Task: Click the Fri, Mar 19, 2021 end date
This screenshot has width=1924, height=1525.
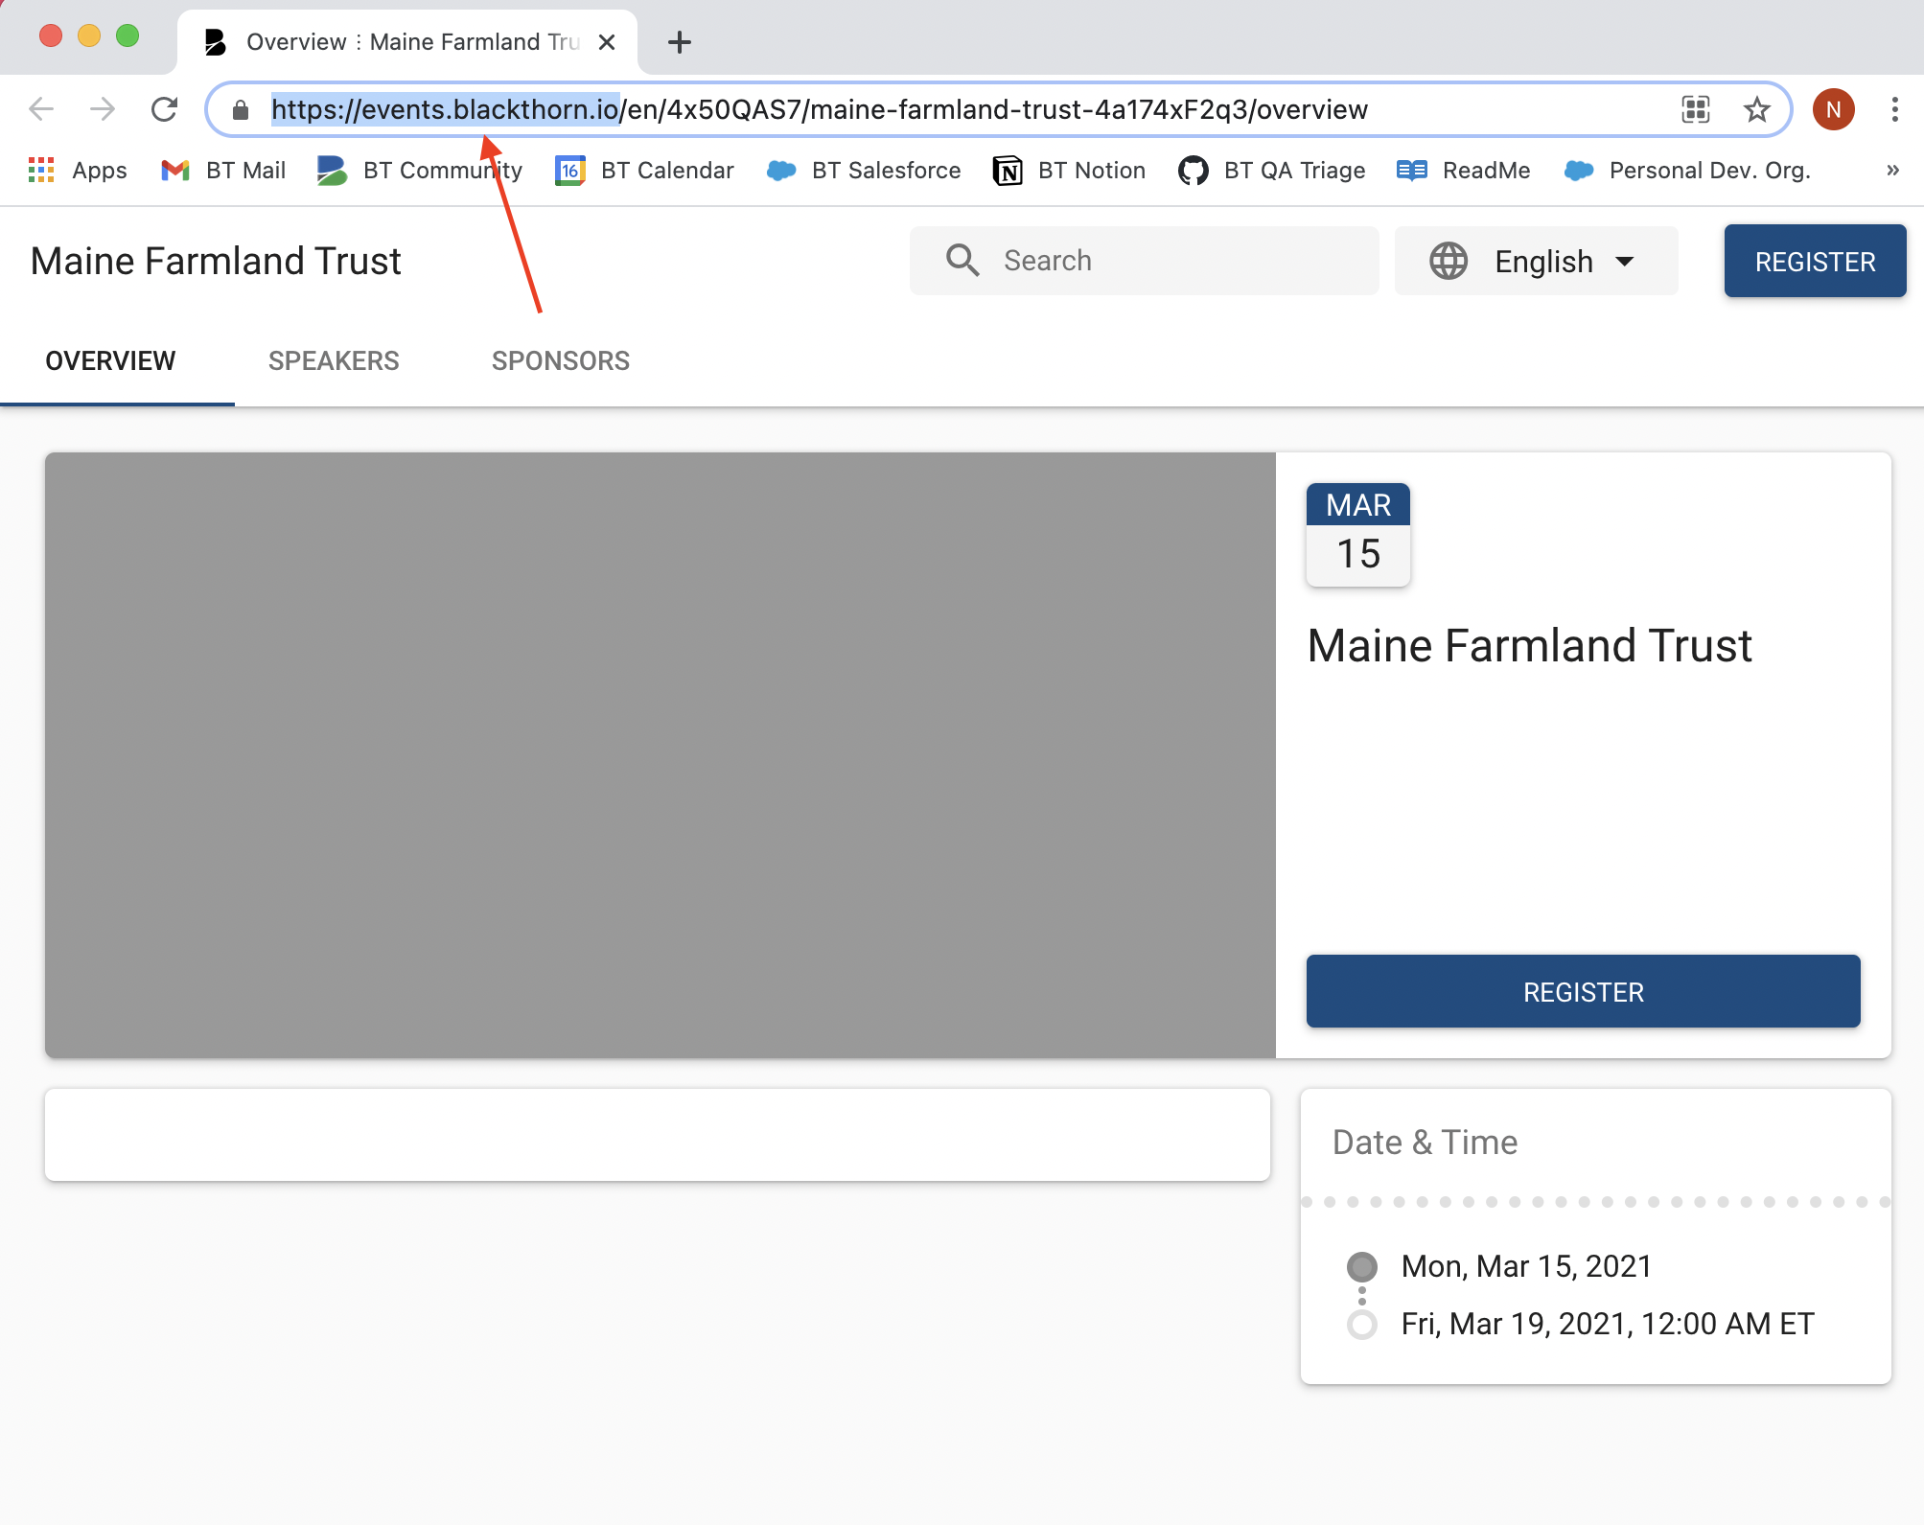Action: [1608, 1324]
